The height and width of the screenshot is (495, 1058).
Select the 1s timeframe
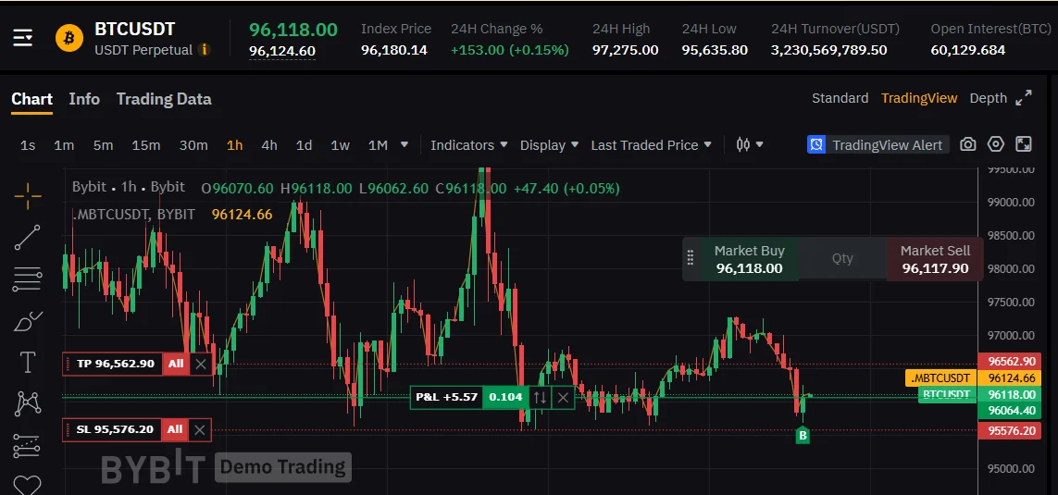click(28, 145)
